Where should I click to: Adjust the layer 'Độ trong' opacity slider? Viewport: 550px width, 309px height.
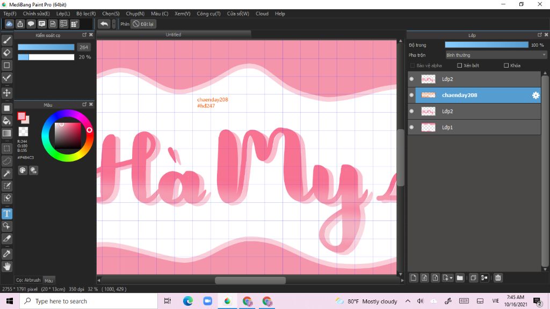click(487, 45)
